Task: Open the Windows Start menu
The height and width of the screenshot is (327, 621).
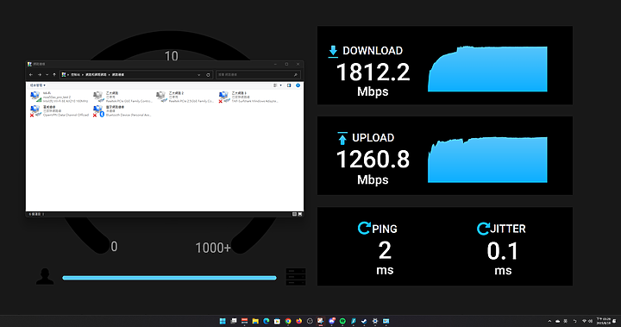Action: (223, 321)
